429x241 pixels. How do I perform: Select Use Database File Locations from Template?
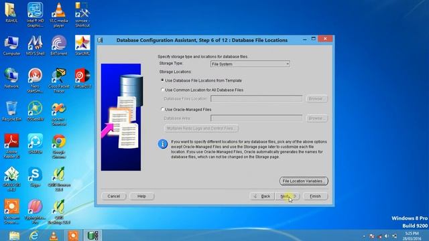202,80
